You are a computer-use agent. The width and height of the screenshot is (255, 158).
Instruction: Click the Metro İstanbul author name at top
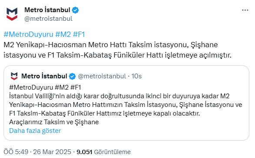pyautogui.click(x=47, y=10)
